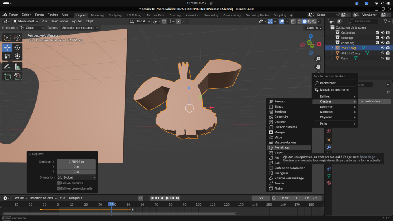This screenshot has height=221, width=393.
Task: Activate the Rotate tool
Action: (17, 47)
